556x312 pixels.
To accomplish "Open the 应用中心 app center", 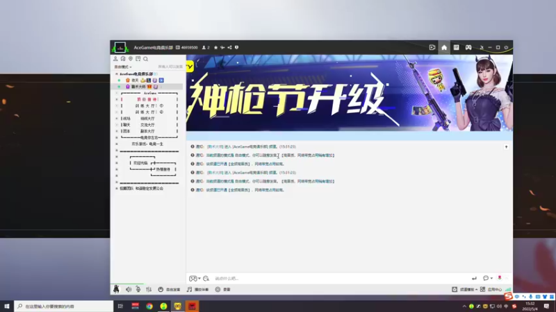I will pyautogui.click(x=491, y=289).
